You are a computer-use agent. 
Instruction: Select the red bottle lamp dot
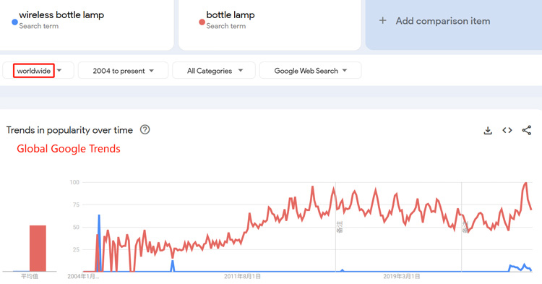(202, 22)
